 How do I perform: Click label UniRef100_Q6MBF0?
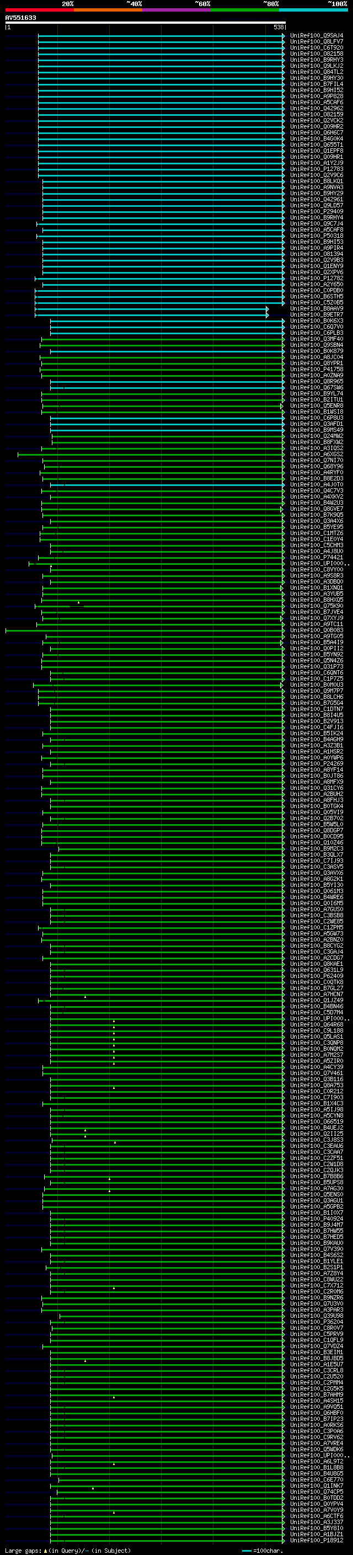[316, 1413]
